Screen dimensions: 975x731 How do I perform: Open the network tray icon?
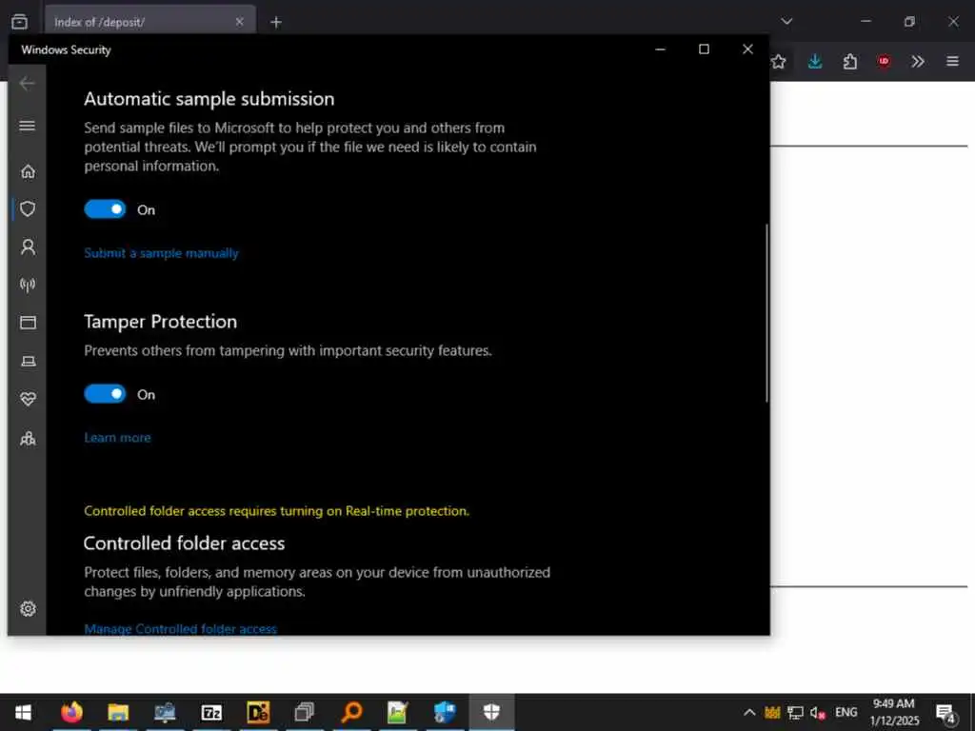795,712
